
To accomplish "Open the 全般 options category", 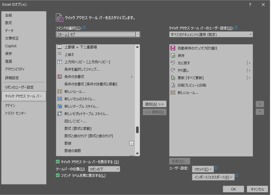I will [24, 15].
